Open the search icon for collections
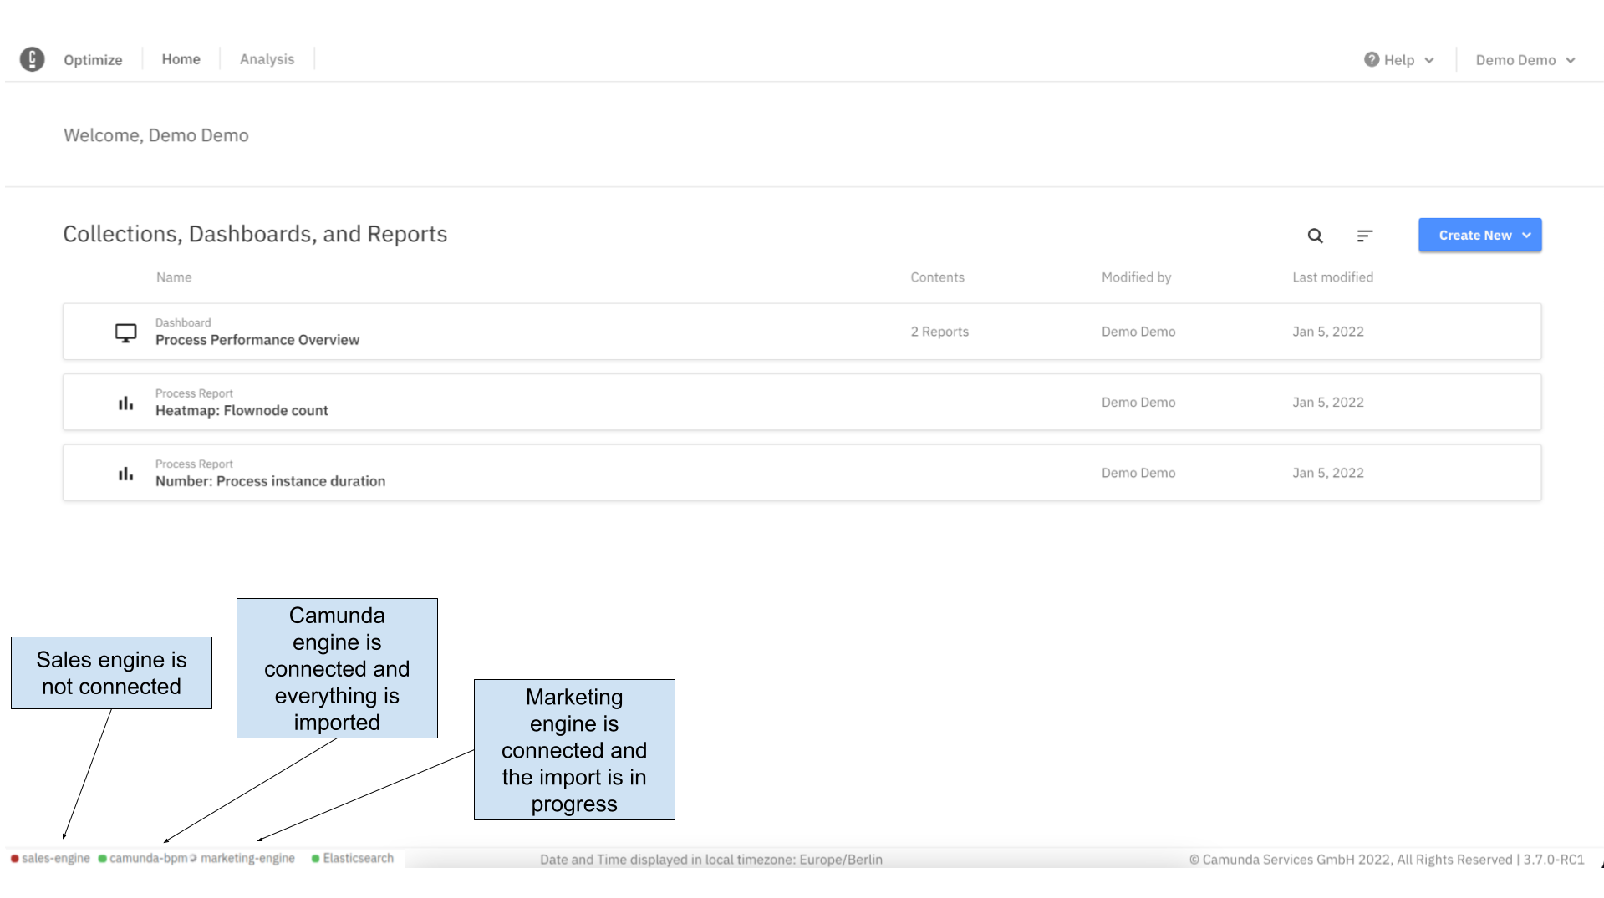 coord(1315,236)
